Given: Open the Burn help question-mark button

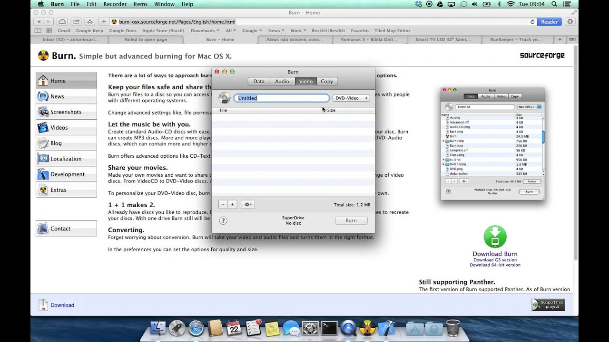Looking at the screenshot, I should pyautogui.click(x=223, y=220).
